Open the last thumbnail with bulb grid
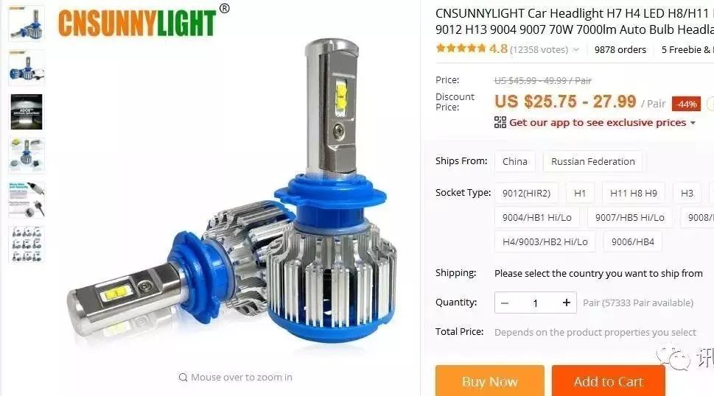The image size is (714, 396). pyautogui.click(x=27, y=244)
